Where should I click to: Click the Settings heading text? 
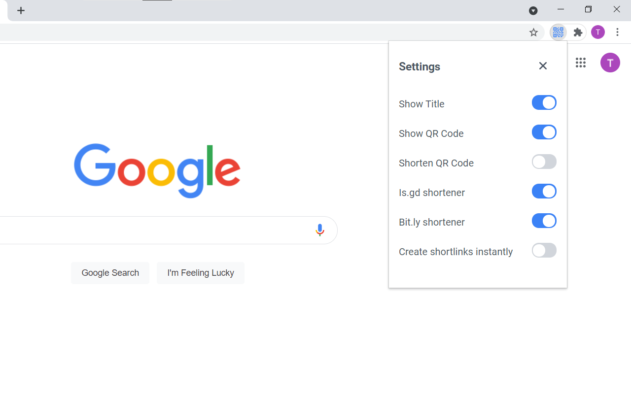tap(420, 66)
